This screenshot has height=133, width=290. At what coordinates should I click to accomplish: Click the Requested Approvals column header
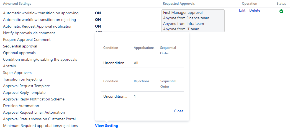click(x=179, y=4)
